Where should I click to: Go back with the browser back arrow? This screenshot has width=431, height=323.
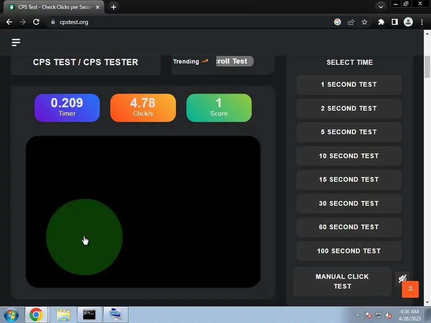(x=9, y=22)
